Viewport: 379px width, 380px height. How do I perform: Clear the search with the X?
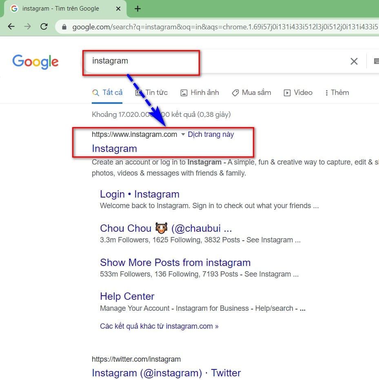[354, 61]
